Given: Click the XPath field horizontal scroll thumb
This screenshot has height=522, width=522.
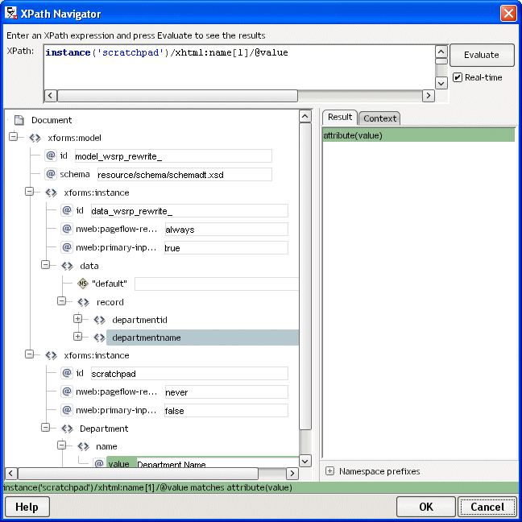Looking at the screenshot, I should [x=177, y=96].
